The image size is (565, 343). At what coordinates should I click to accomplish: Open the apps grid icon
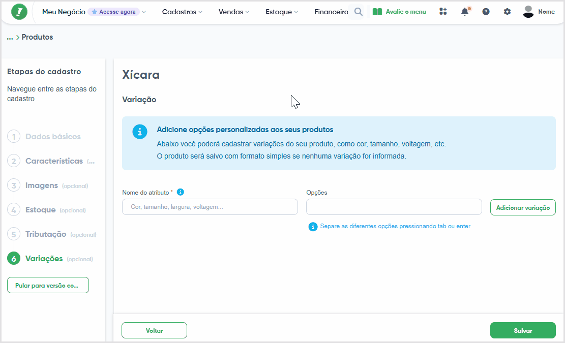[x=443, y=12]
